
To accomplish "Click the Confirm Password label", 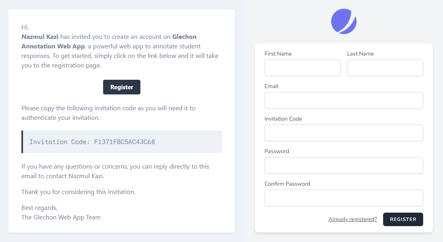I will [287, 184].
